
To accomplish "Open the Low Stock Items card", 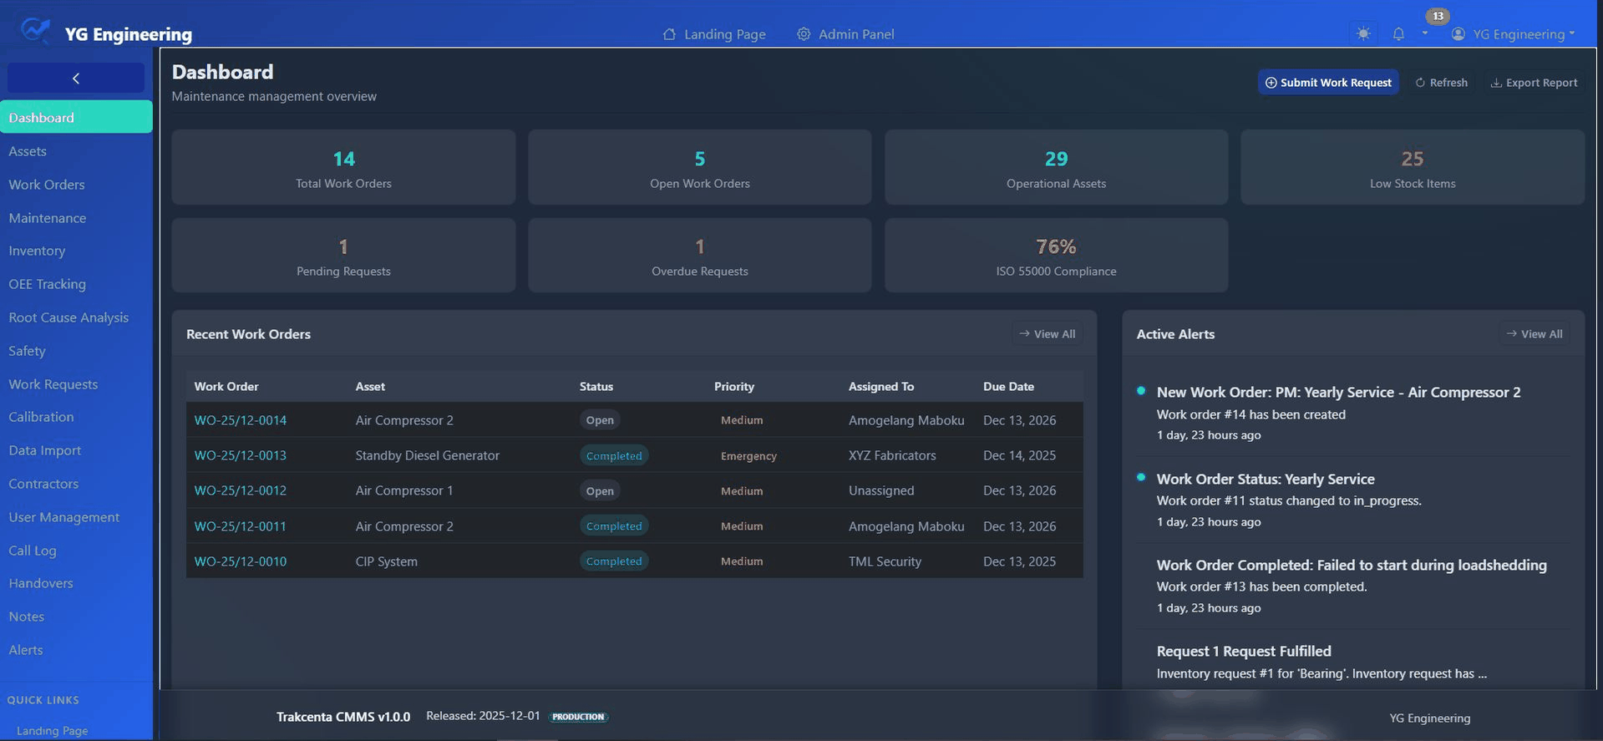I will point(1413,167).
